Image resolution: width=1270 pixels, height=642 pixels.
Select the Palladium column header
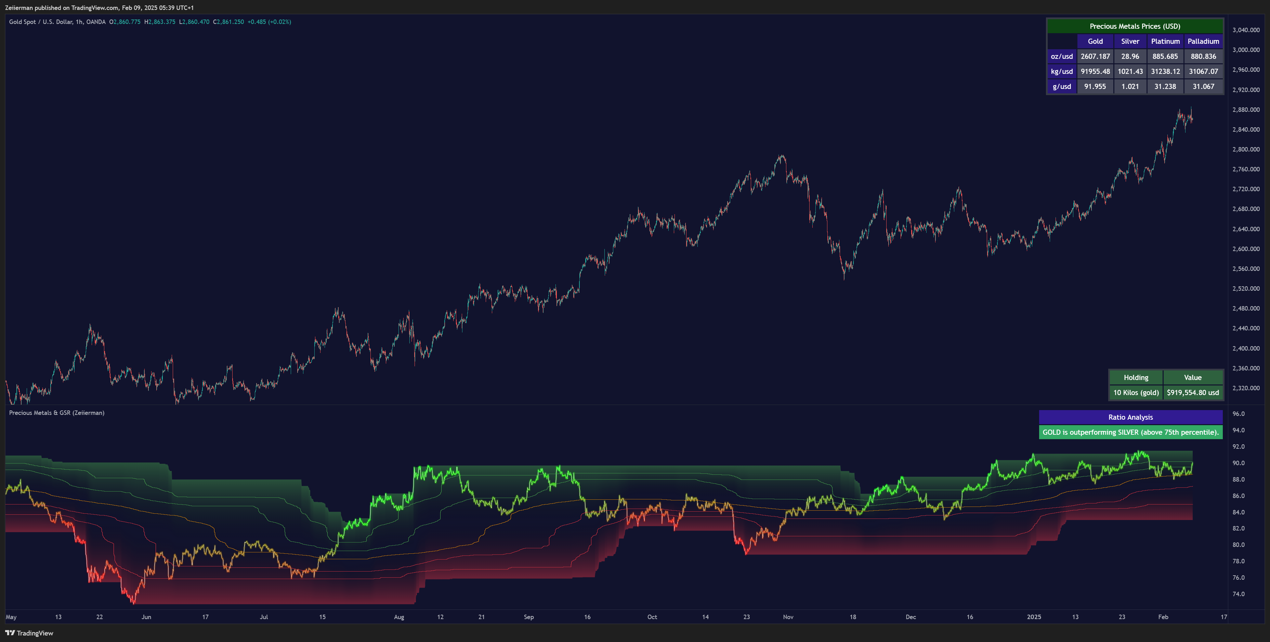[1203, 41]
